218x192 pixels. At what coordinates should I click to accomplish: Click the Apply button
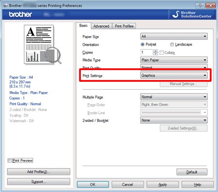click(x=163, y=185)
